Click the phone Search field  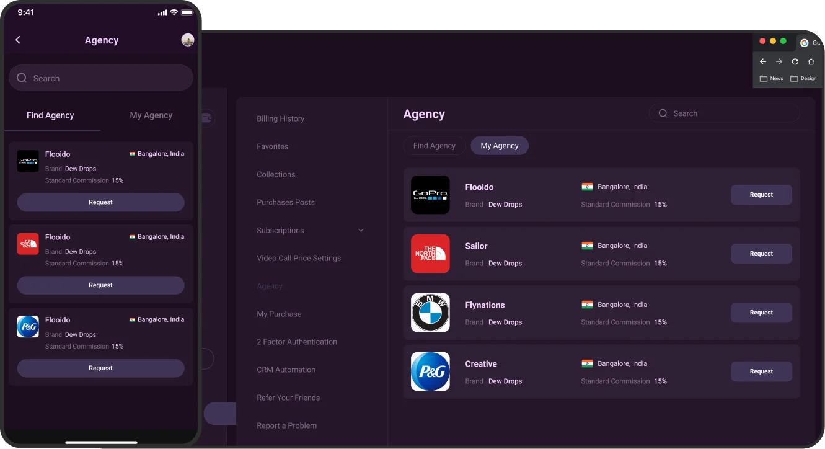101,78
